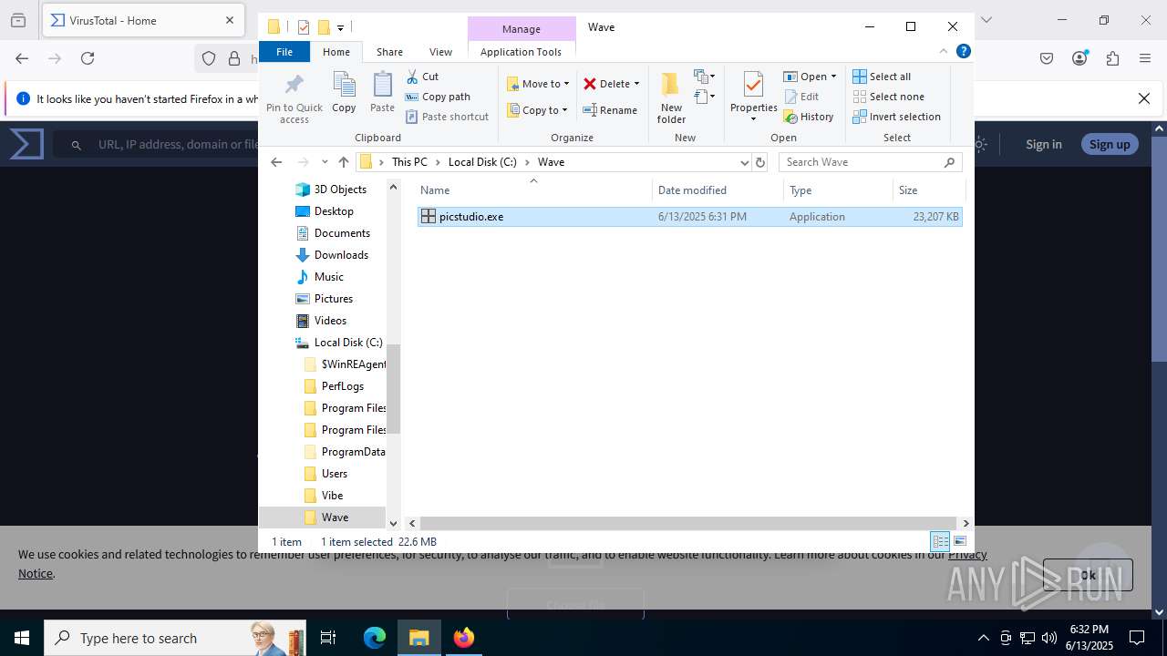The width and height of the screenshot is (1167, 656).
Task: Open Music in navigation pane
Action: coord(328,277)
